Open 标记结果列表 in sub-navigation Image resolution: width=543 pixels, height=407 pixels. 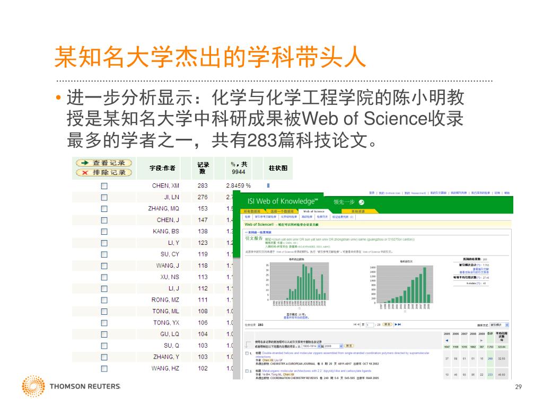343,217
